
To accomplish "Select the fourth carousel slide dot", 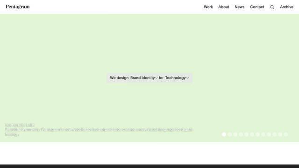I will click(x=241, y=134).
